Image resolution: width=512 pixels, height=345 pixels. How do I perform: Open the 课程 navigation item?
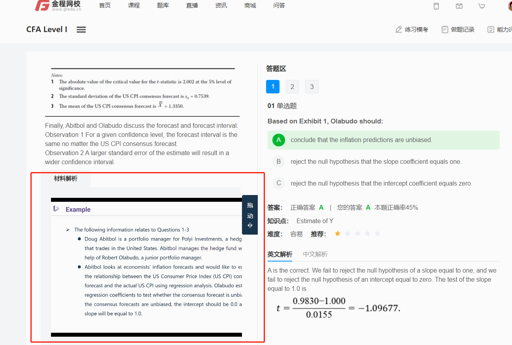coord(134,6)
